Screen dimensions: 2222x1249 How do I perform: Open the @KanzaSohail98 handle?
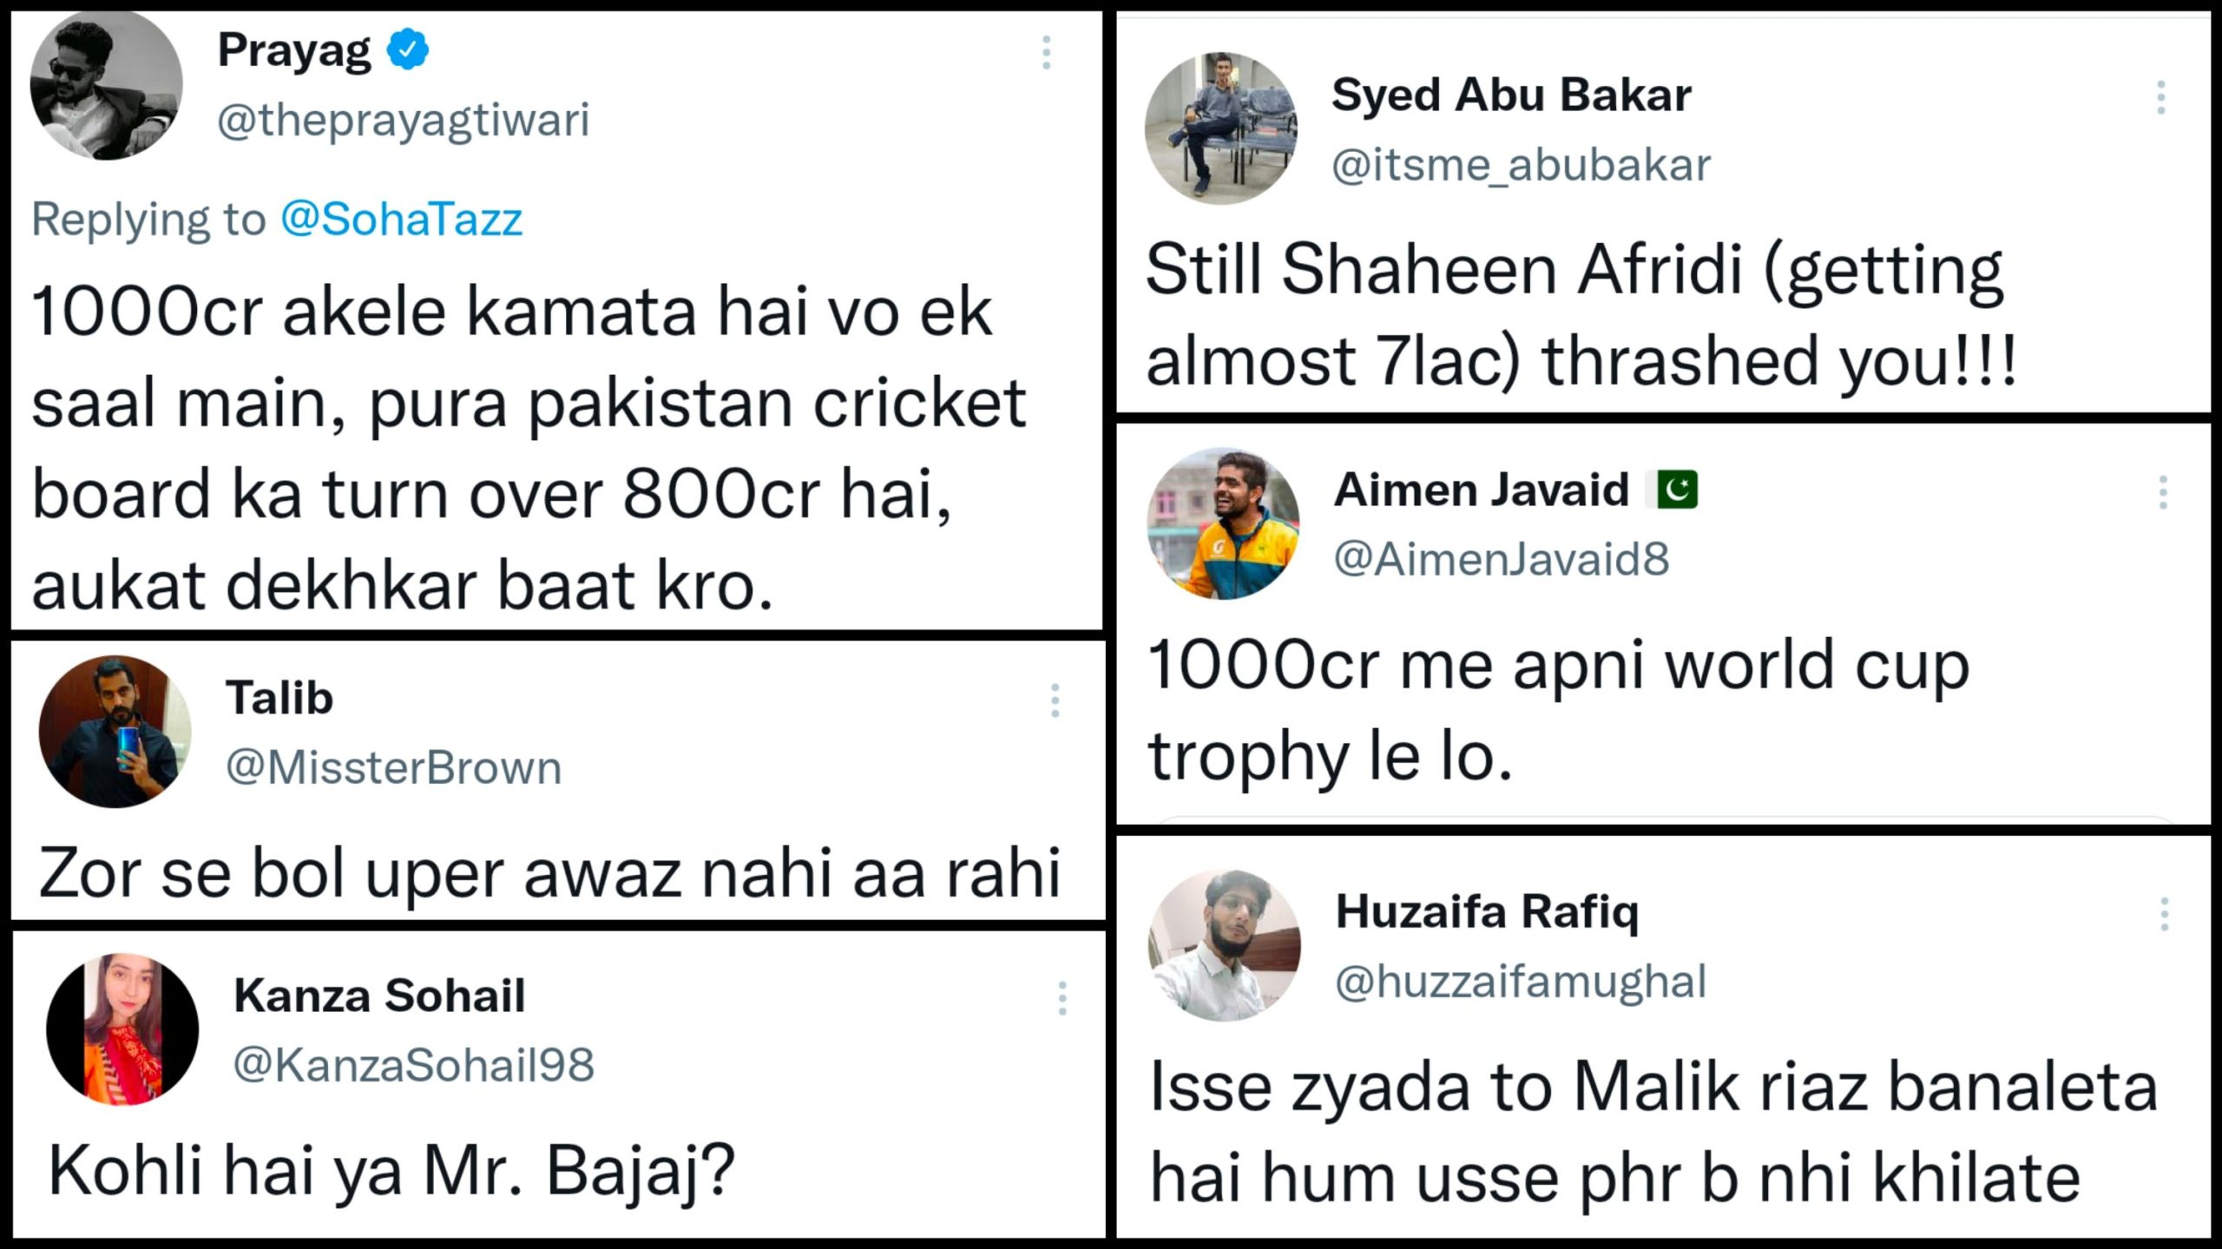[x=414, y=1065]
